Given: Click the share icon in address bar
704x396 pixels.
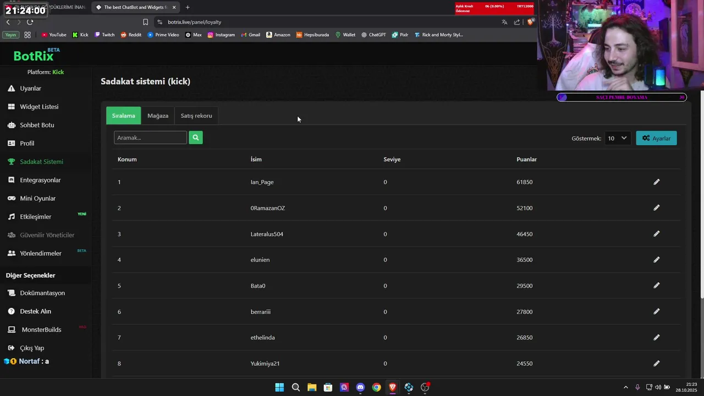Looking at the screenshot, I should tap(517, 22).
